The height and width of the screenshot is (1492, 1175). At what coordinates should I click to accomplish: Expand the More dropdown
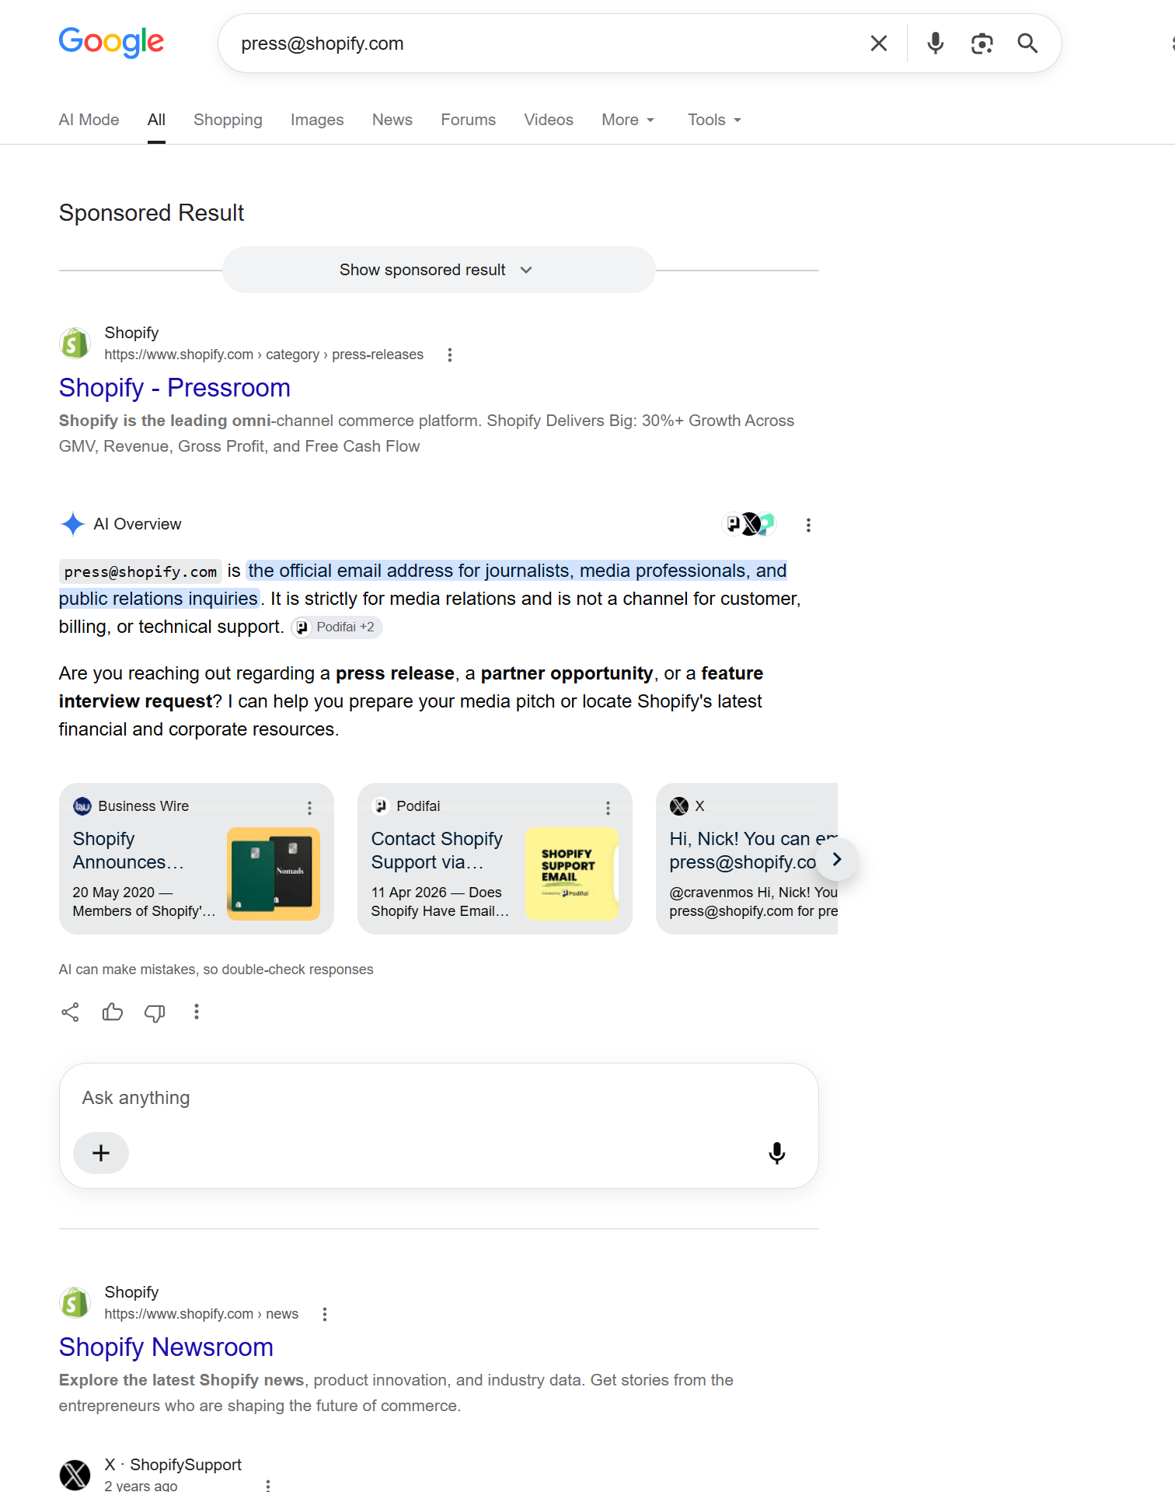pos(628,120)
